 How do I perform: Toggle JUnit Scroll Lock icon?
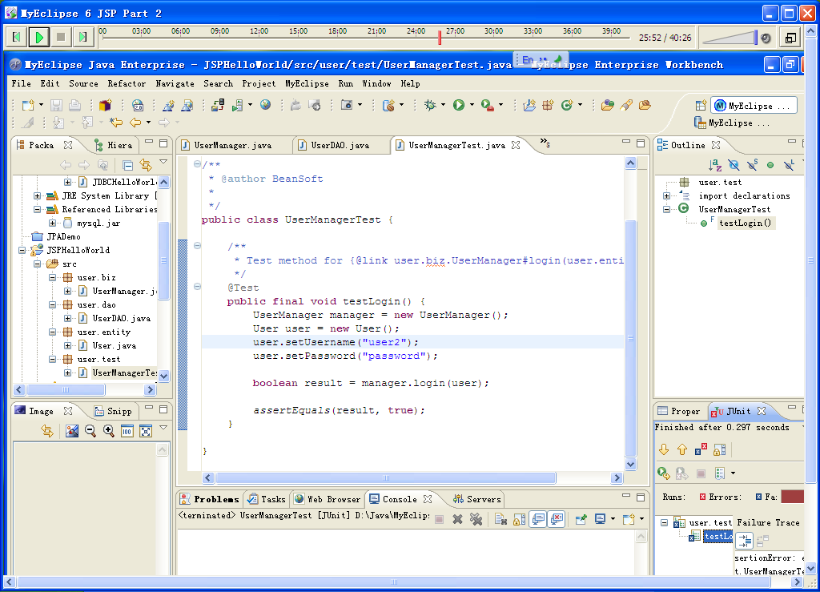tap(720, 449)
